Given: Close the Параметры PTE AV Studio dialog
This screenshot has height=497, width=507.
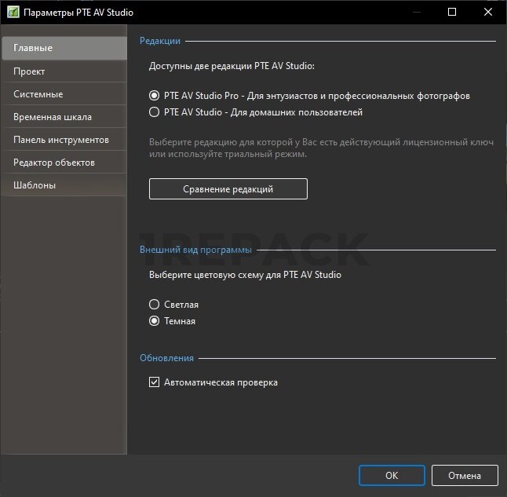Looking at the screenshot, I should pyautogui.click(x=488, y=13).
